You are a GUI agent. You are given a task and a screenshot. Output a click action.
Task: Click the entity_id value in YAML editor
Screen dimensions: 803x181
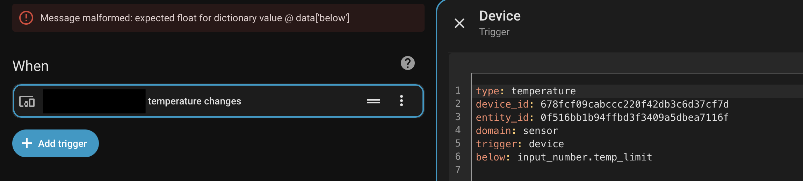click(x=634, y=118)
